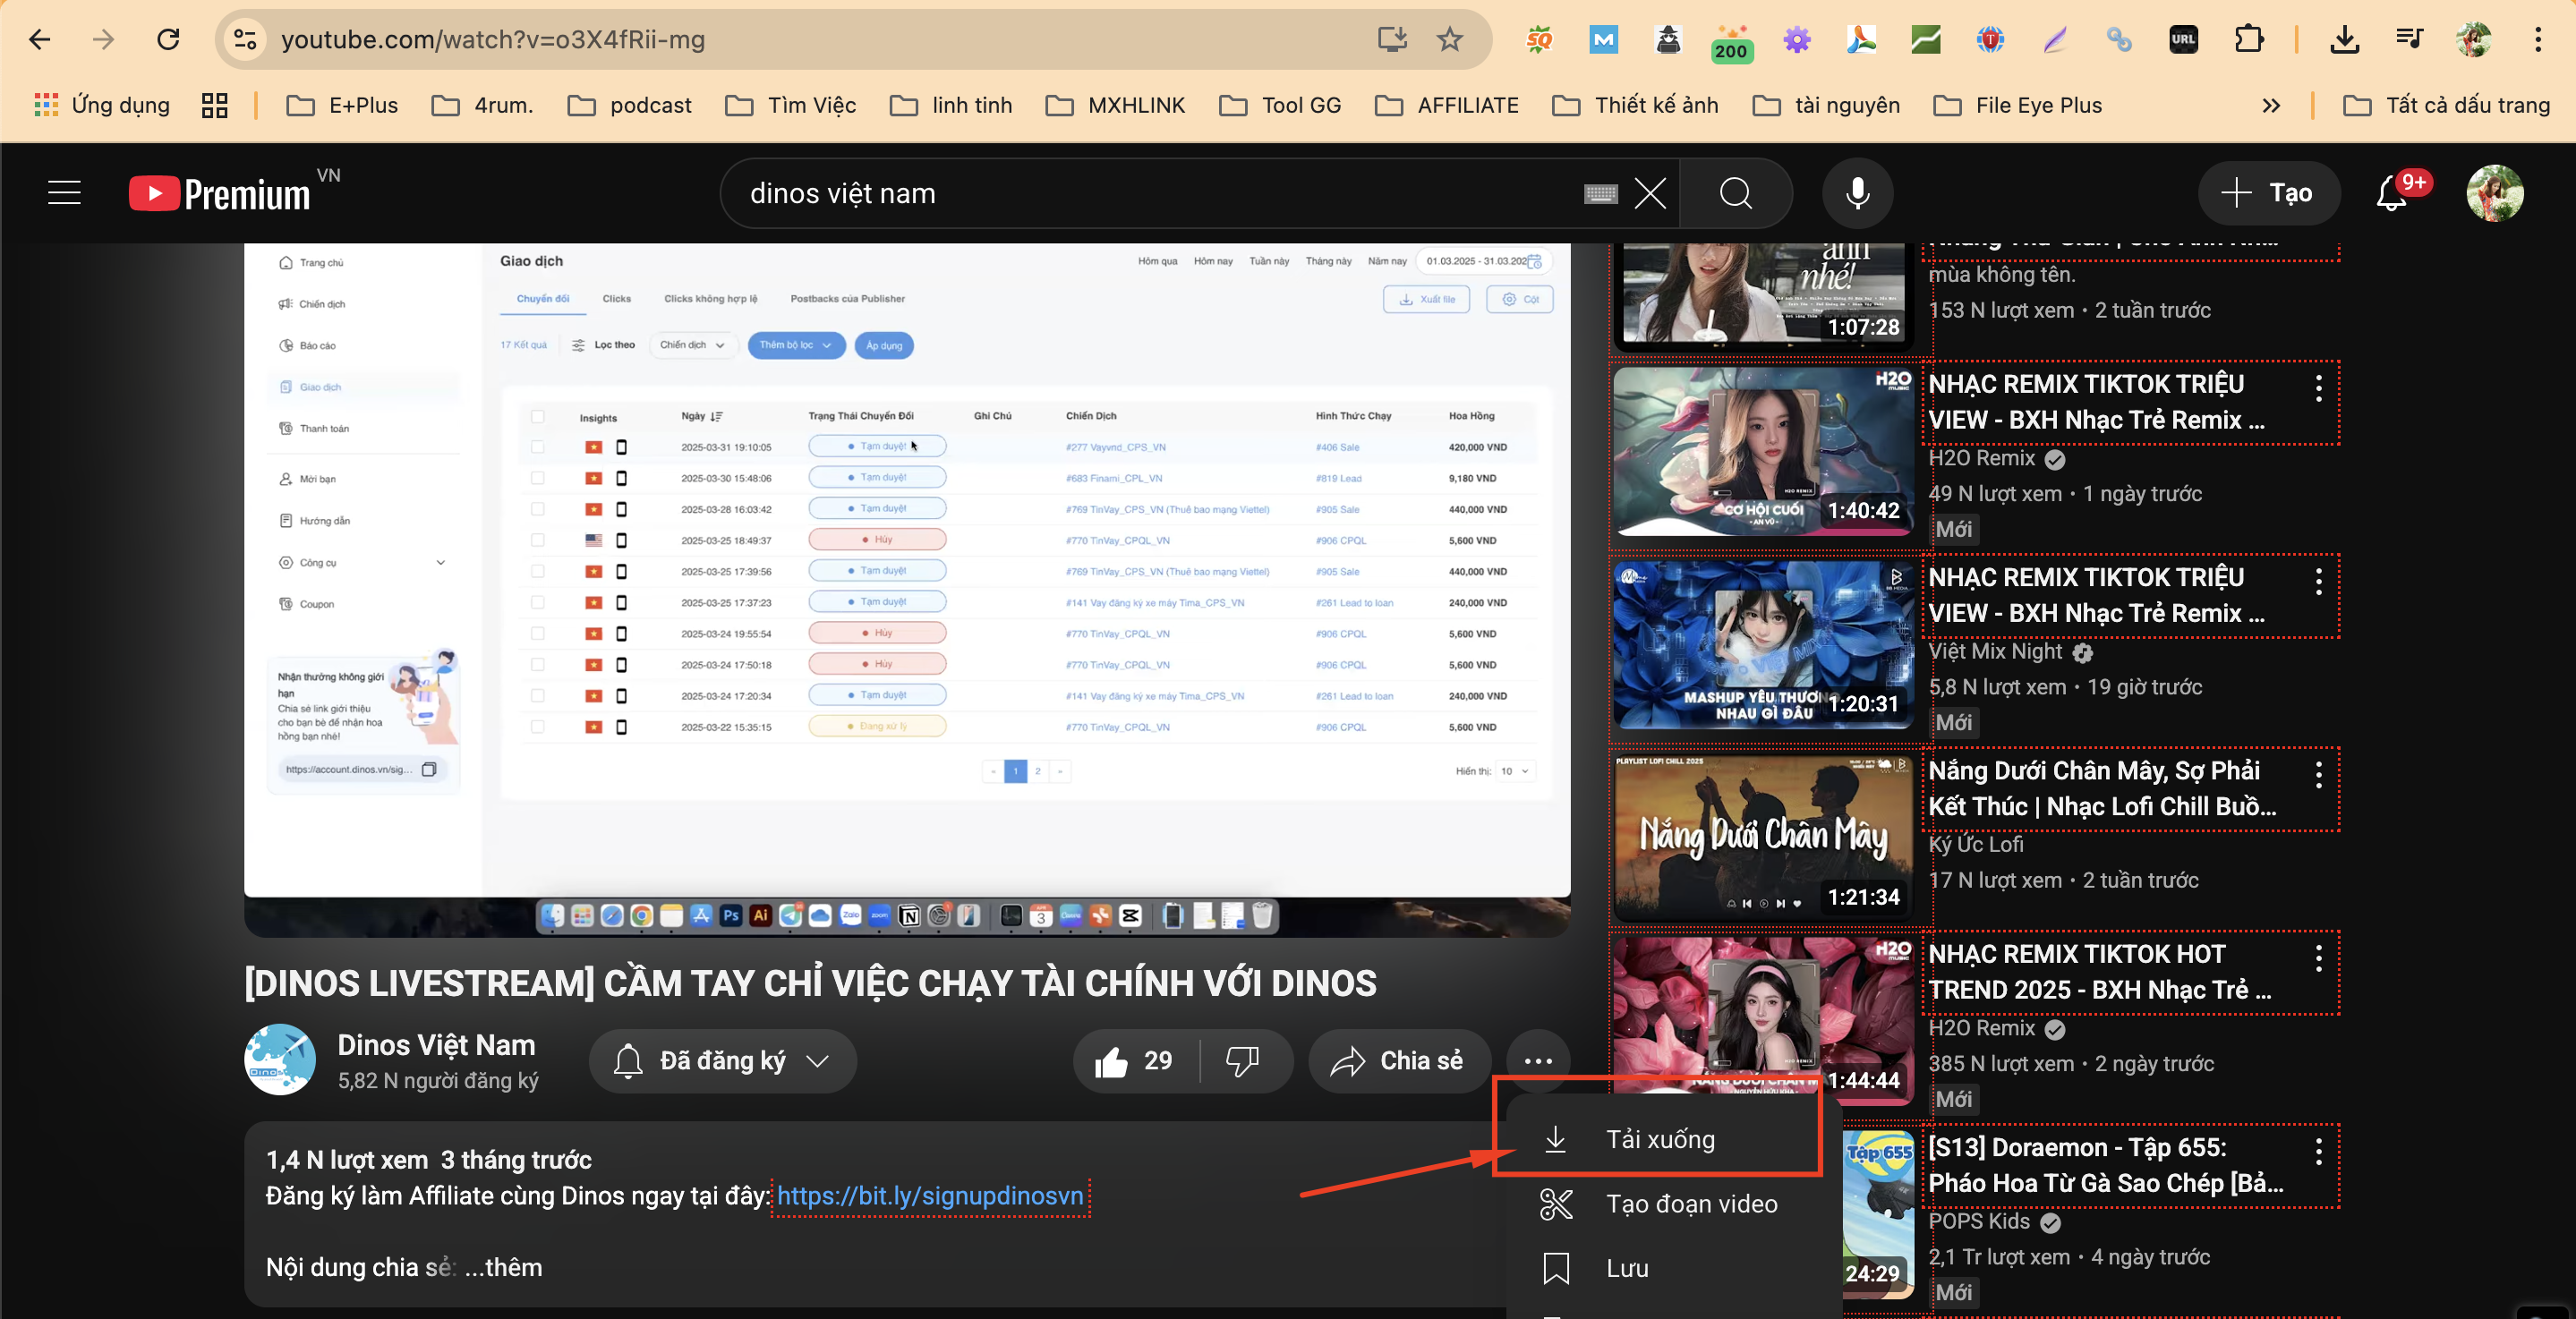2576x1319 pixels.
Task: Open options for Việt Mix Night remix video
Action: tap(2318, 581)
